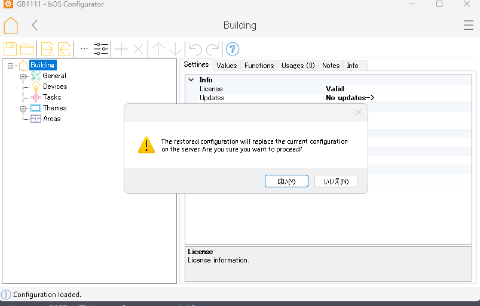Cancel restore with いいえ(N) button
This screenshot has width=480, height=306.
pos(336,181)
